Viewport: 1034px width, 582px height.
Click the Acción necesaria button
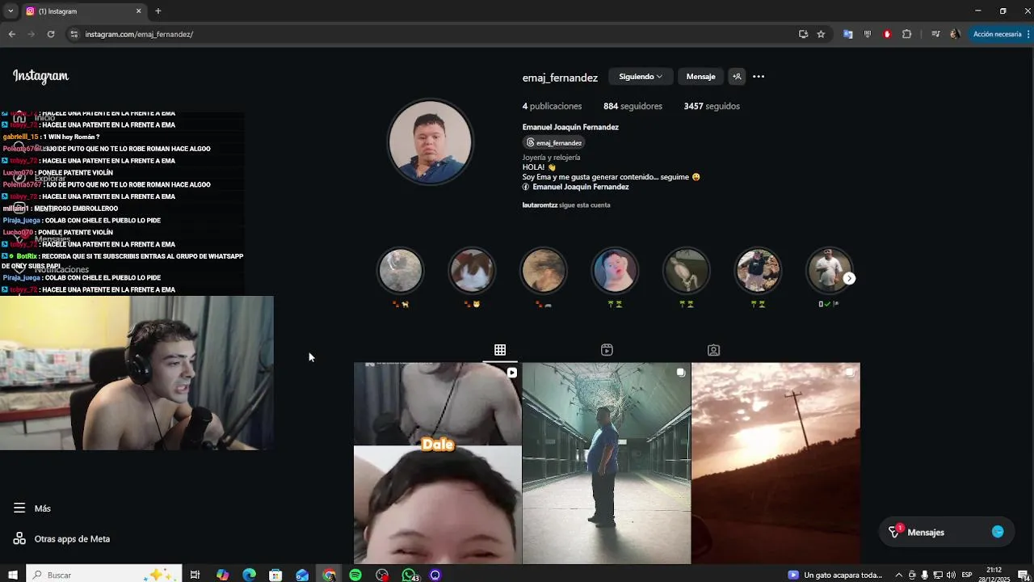998,34
